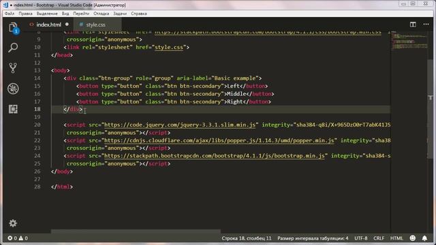Image resolution: width=436 pixels, height=245 pixels.
Task: Click the closing html tag on line 28
Action: click(62, 186)
